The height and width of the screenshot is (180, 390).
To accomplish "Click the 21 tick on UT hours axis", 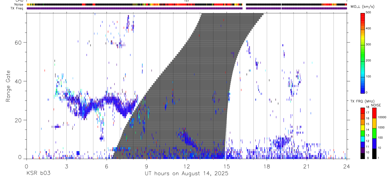I will (x=307, y=166).
